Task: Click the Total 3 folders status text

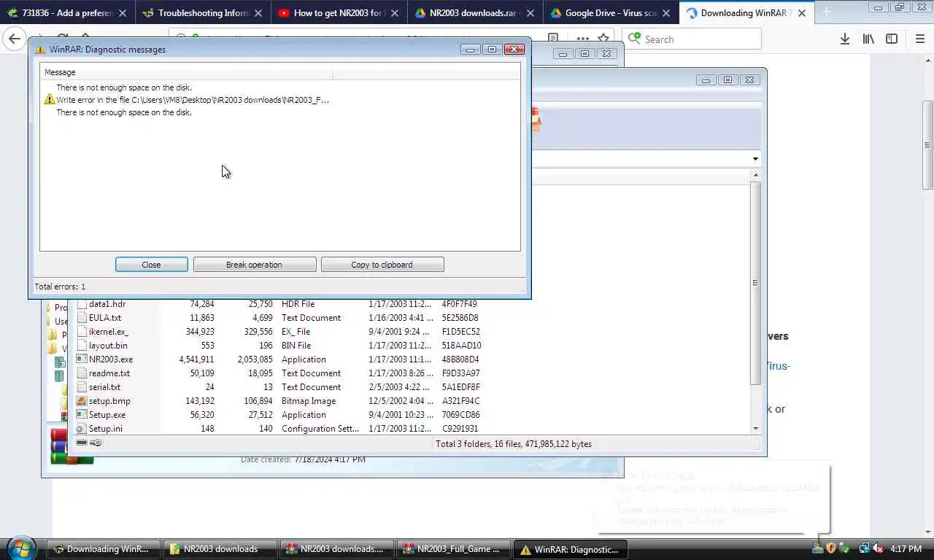Action: 513,443
